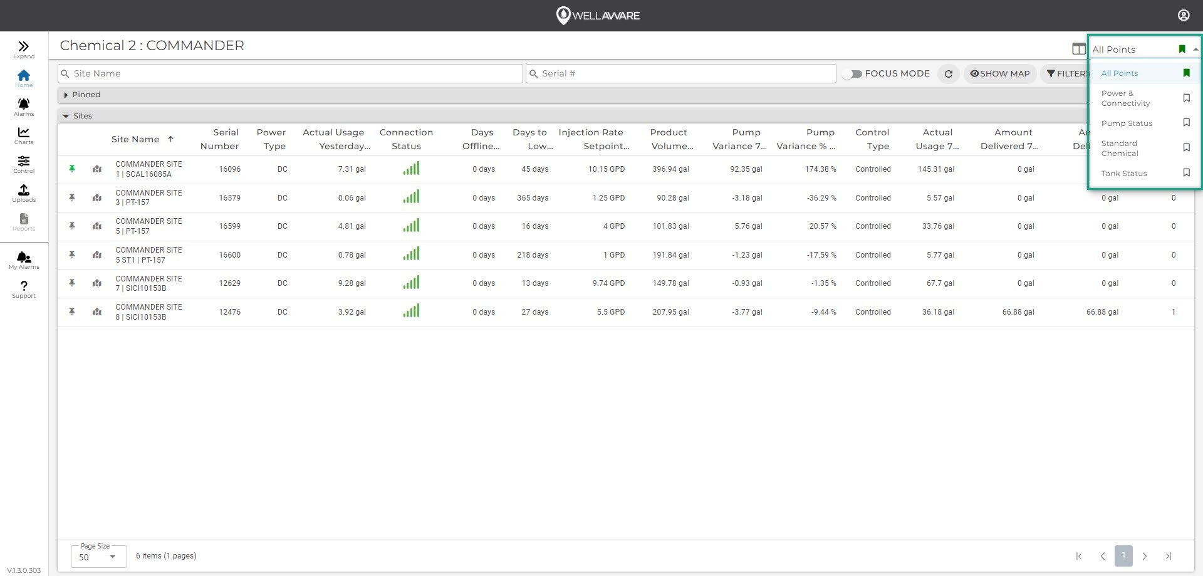The image size is (1203, 576).
Task: Open My Alarms page
Action: (x=24, y=260)
